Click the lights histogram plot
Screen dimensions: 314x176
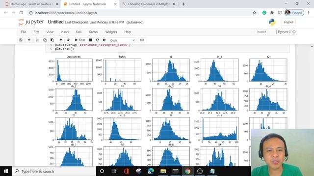click(122, 70)
